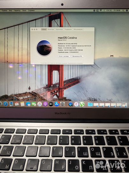Open the Вид menu
The image size is (129, 173).
pos(11,11)
